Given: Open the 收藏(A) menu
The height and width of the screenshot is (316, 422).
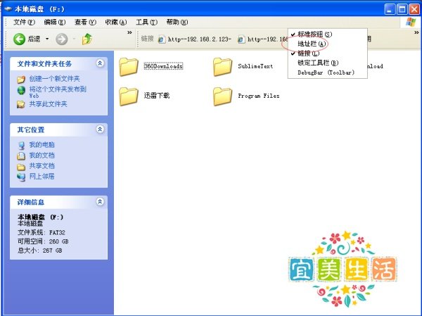Looking at the screenshot, I should click(x=116, y=22).
